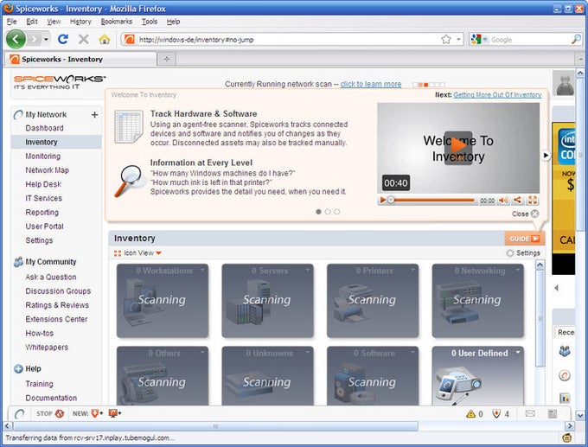The width and height of the screenshot is (588, 447).
Task: Open a new tab with plus button
Action: click(x=167, y=60)
